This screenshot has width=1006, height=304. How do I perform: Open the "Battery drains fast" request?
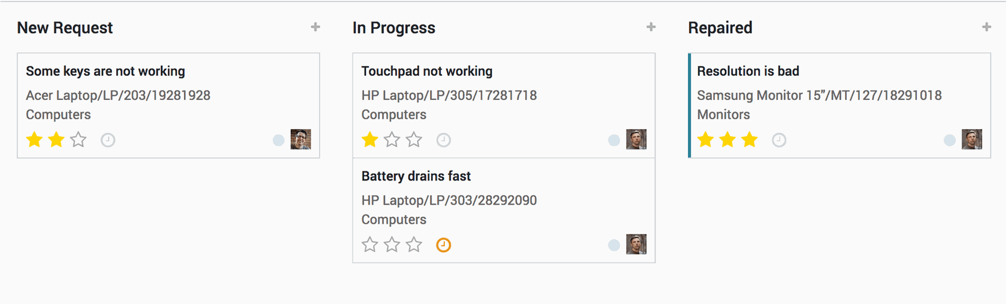point(416,176)
